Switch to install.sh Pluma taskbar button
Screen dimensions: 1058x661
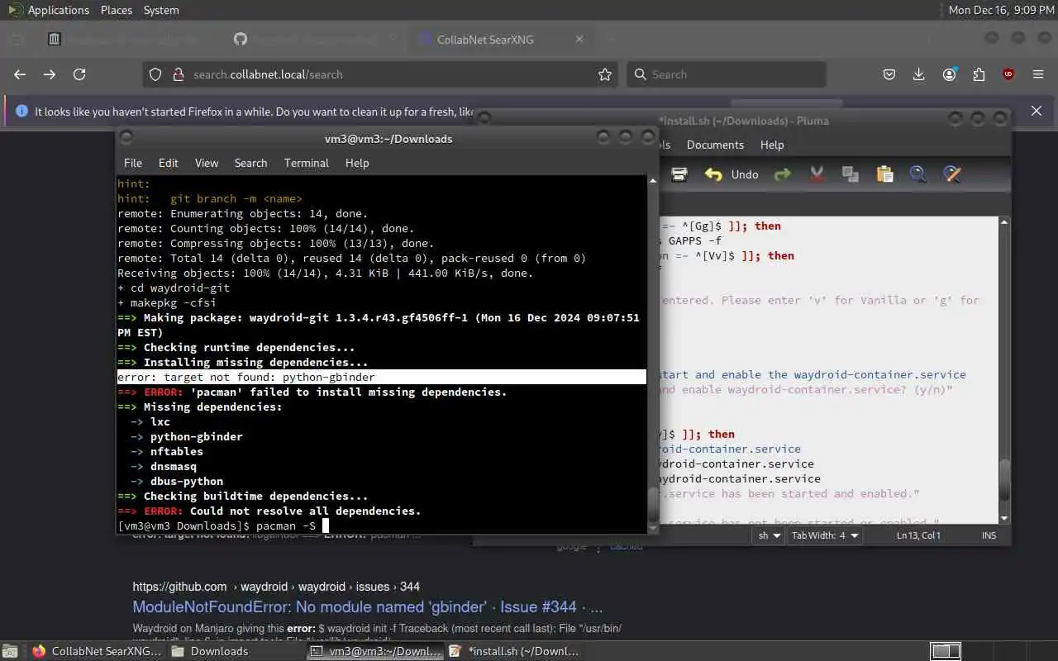(x=514, y=651)
